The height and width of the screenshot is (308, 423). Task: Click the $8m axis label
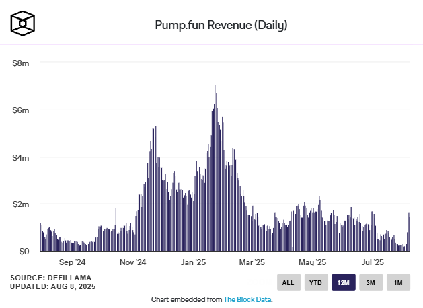pos(21,63)
